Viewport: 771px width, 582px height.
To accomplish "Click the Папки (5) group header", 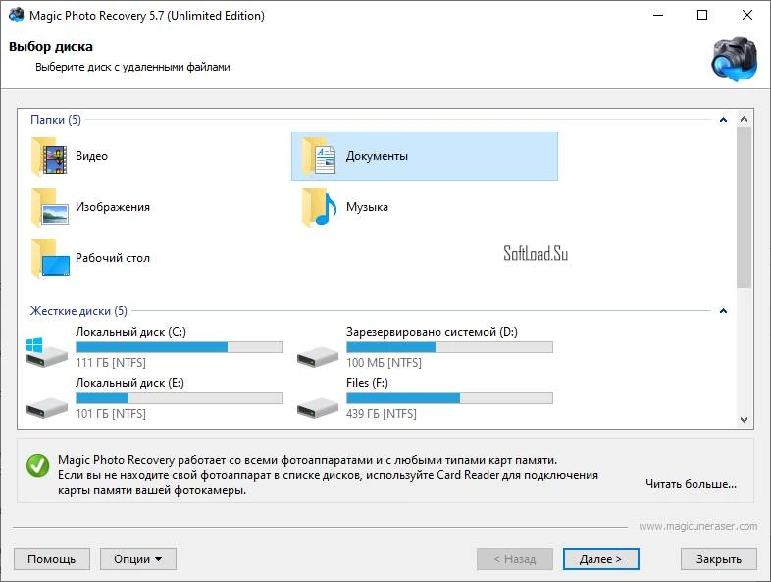I will (x=56, y=120).
